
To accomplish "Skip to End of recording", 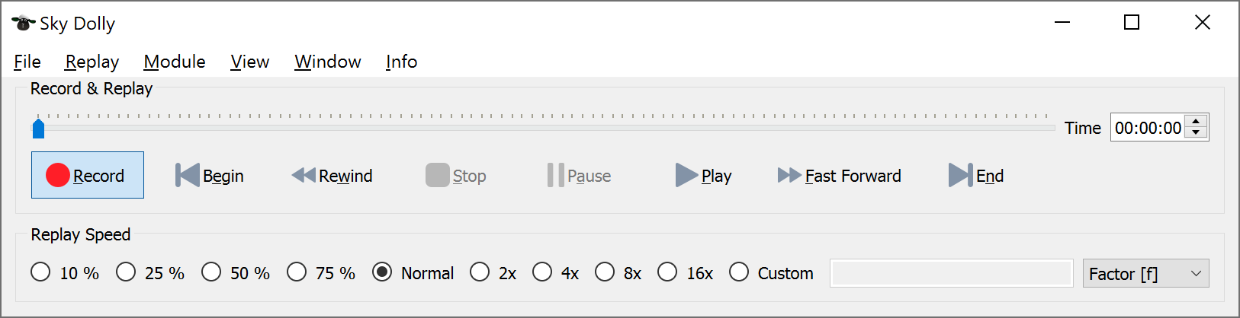I will click(959, 175).
